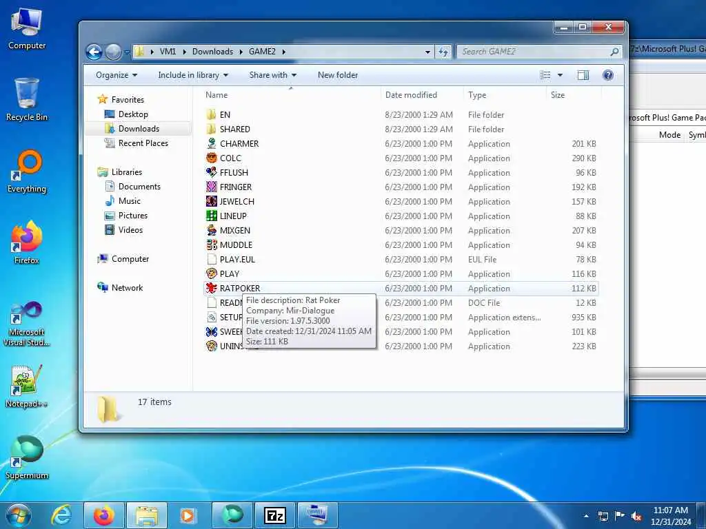
Task: Click the muted volume tray icon
Action: click(x=636, y=516)
